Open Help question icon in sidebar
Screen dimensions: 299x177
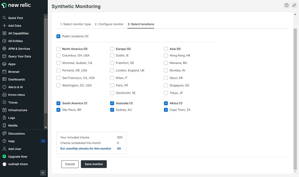tap(4, 141)
